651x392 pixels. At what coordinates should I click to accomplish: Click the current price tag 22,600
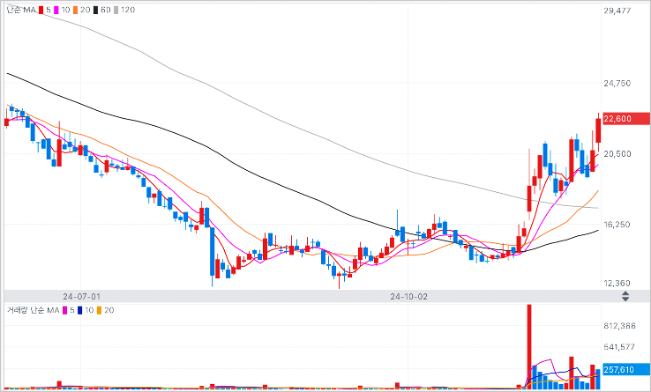pyautogui.click(x=626, y=119)
